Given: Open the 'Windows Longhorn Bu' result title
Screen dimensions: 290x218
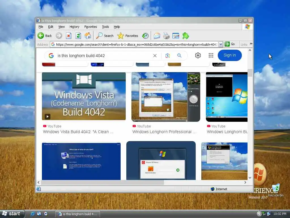Looking at the screenshot, I should pos(227,132).
